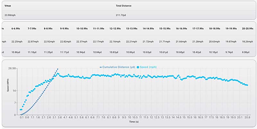Click the 9-9.99s column header
This screenshot has width=257, height=129.
65,28
